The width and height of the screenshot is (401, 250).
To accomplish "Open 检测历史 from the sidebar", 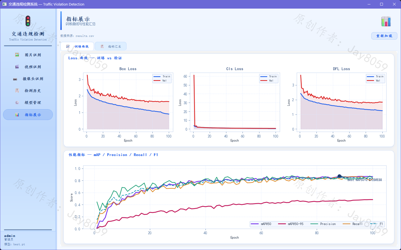I will (x=28, y=91).
